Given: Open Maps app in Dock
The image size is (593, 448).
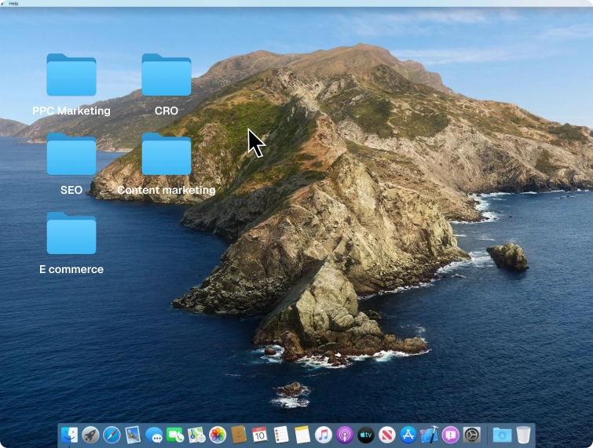Looking at the screenshot, I should tap(196, 435).
